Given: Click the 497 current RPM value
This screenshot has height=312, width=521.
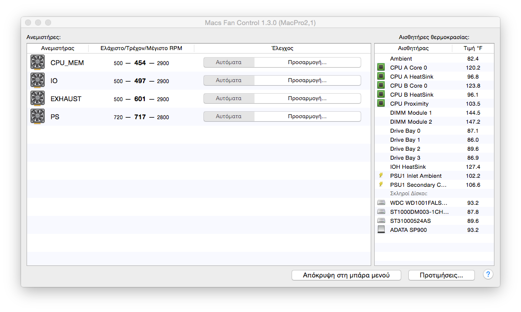Looking at the screenshot, I should 140,81.
